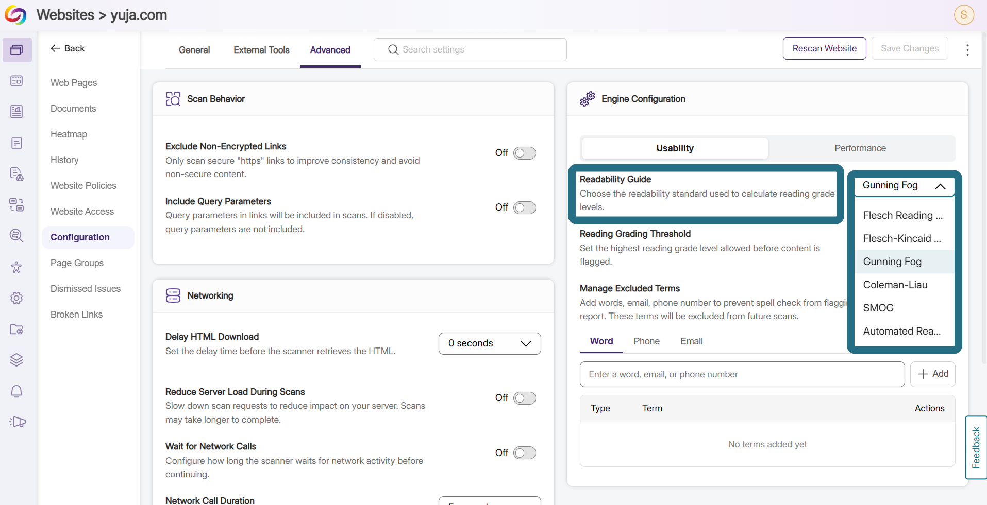987x505 pixels.
Task: Click the excluded term entry field
Action: [x=742, y=374]
